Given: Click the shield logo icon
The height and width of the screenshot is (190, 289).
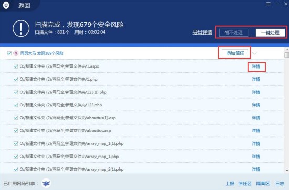Looking at the screenshot, I should [6, 5].
